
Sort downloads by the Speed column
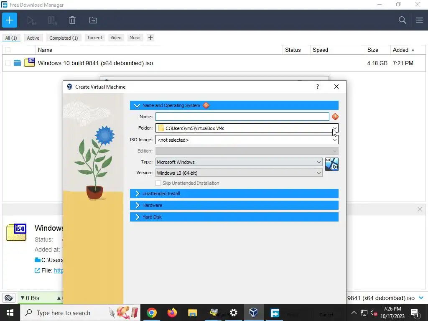click(338, 50)
